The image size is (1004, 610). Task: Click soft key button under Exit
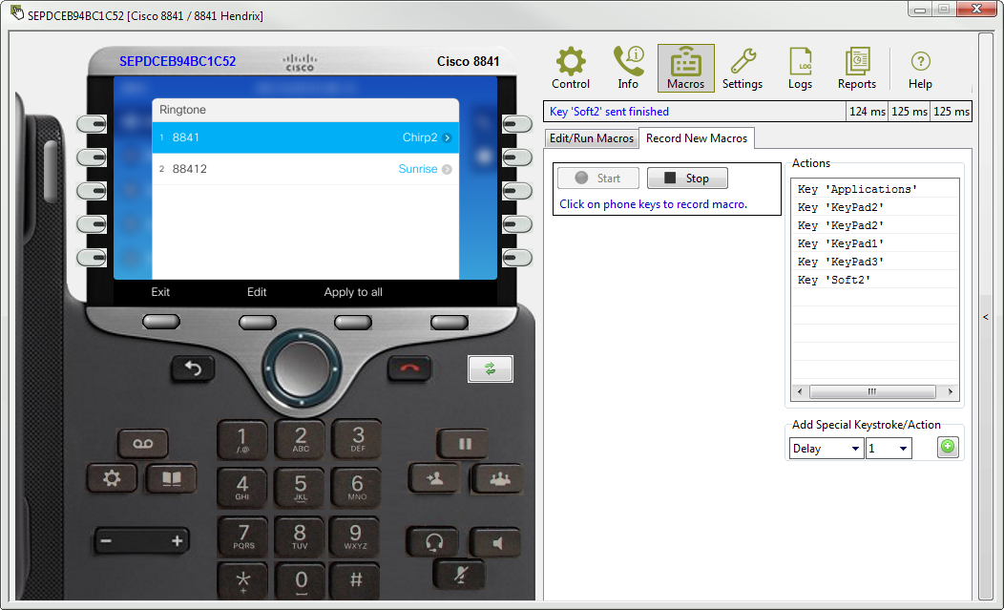pyautogui.click(x=160, y=322)
